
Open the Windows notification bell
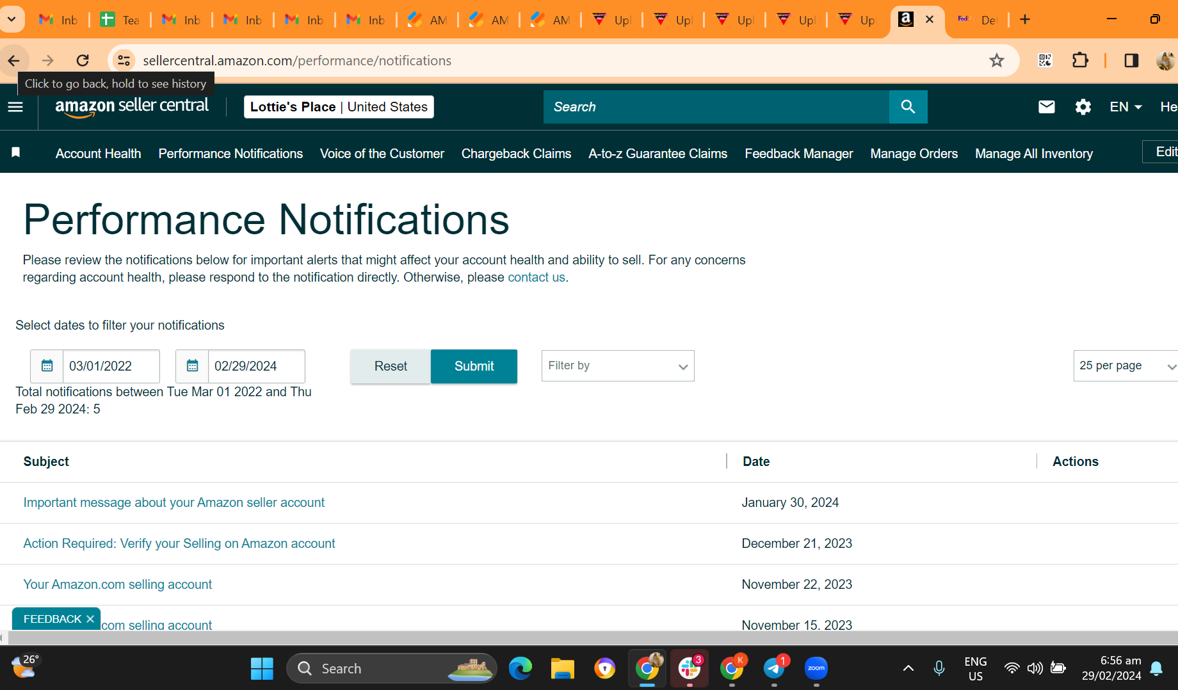point(1157,669)
